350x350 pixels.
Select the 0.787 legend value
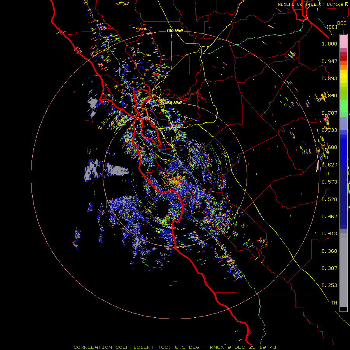coord(329,113)
